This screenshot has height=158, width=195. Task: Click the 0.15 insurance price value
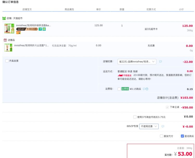tap(190, 89)
